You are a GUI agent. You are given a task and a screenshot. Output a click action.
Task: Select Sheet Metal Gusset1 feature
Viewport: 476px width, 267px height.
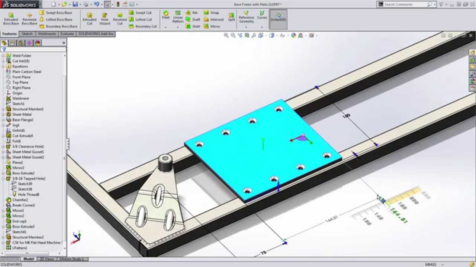[28, 152]
